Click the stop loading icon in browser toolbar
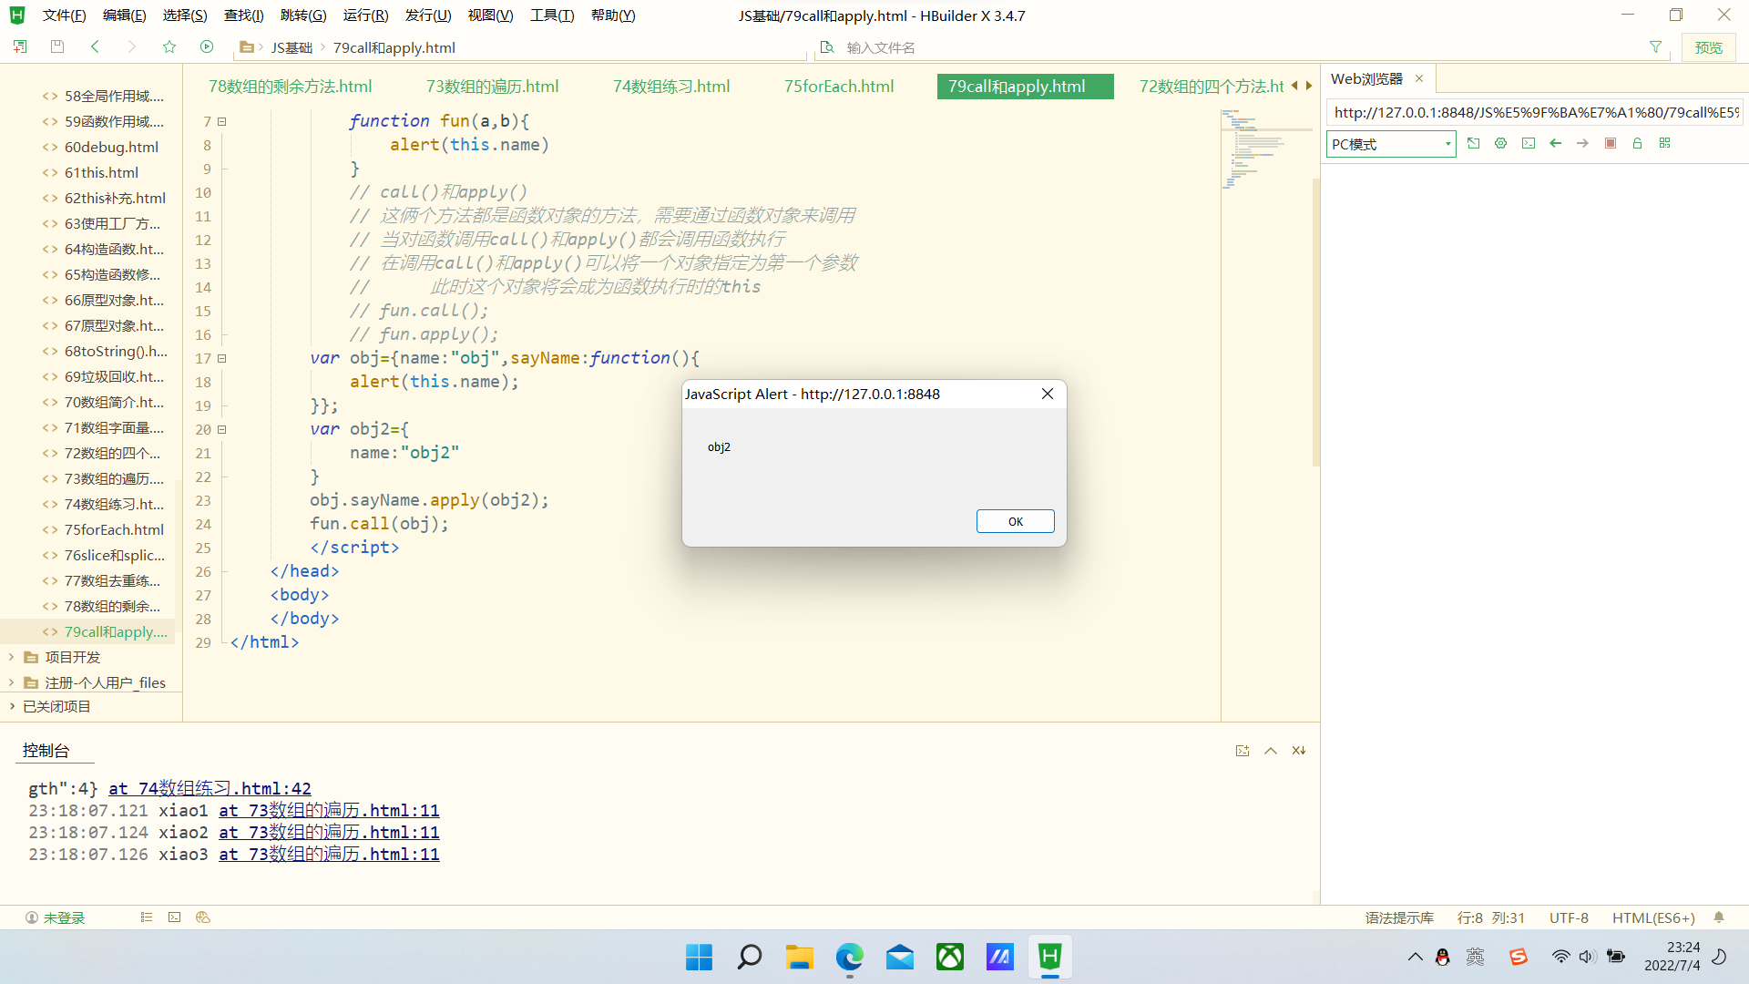 coord(1610,143)
